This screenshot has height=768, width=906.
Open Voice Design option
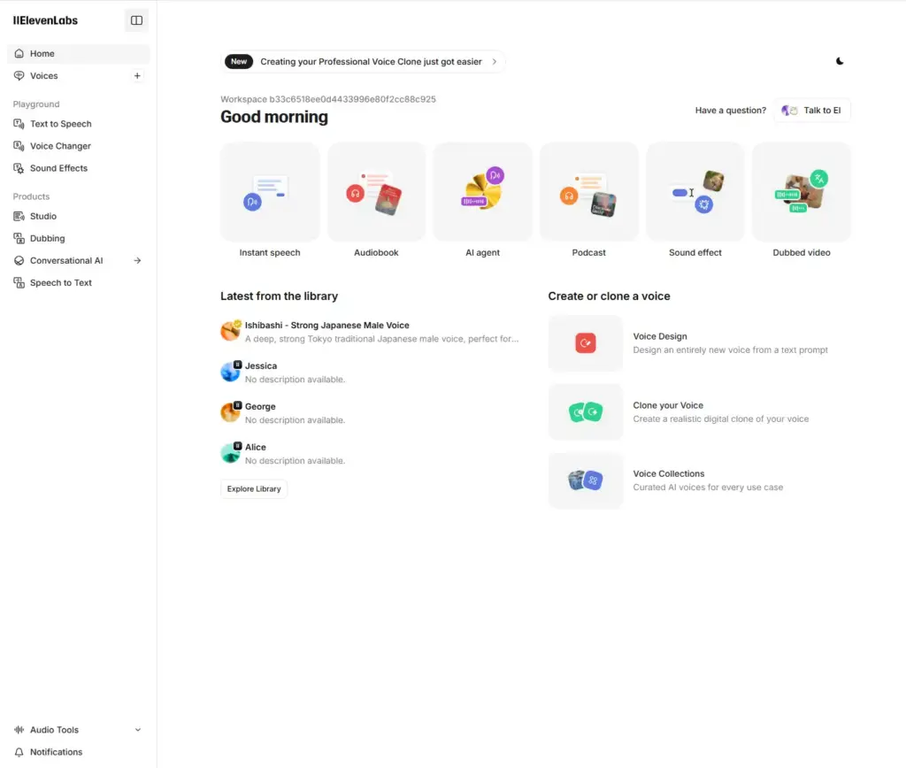(699, 343)
